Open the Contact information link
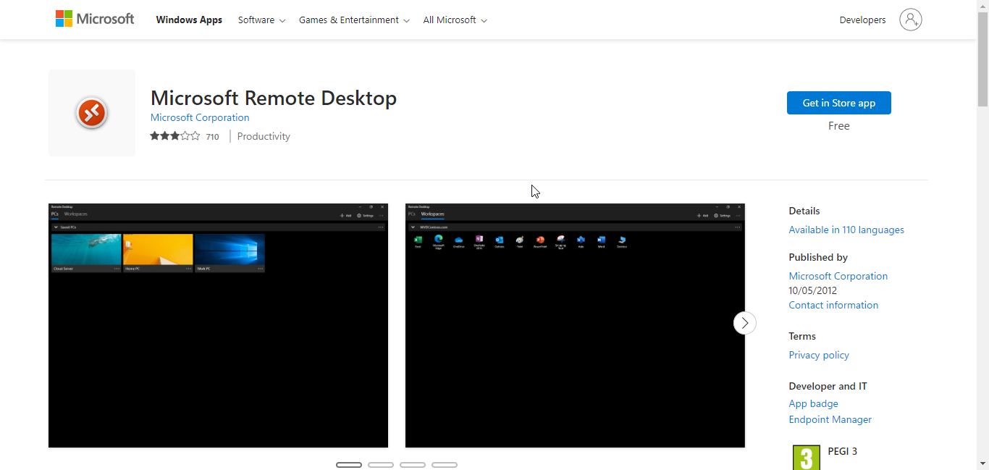Screen dimensions: 989x470 (833, 305)
